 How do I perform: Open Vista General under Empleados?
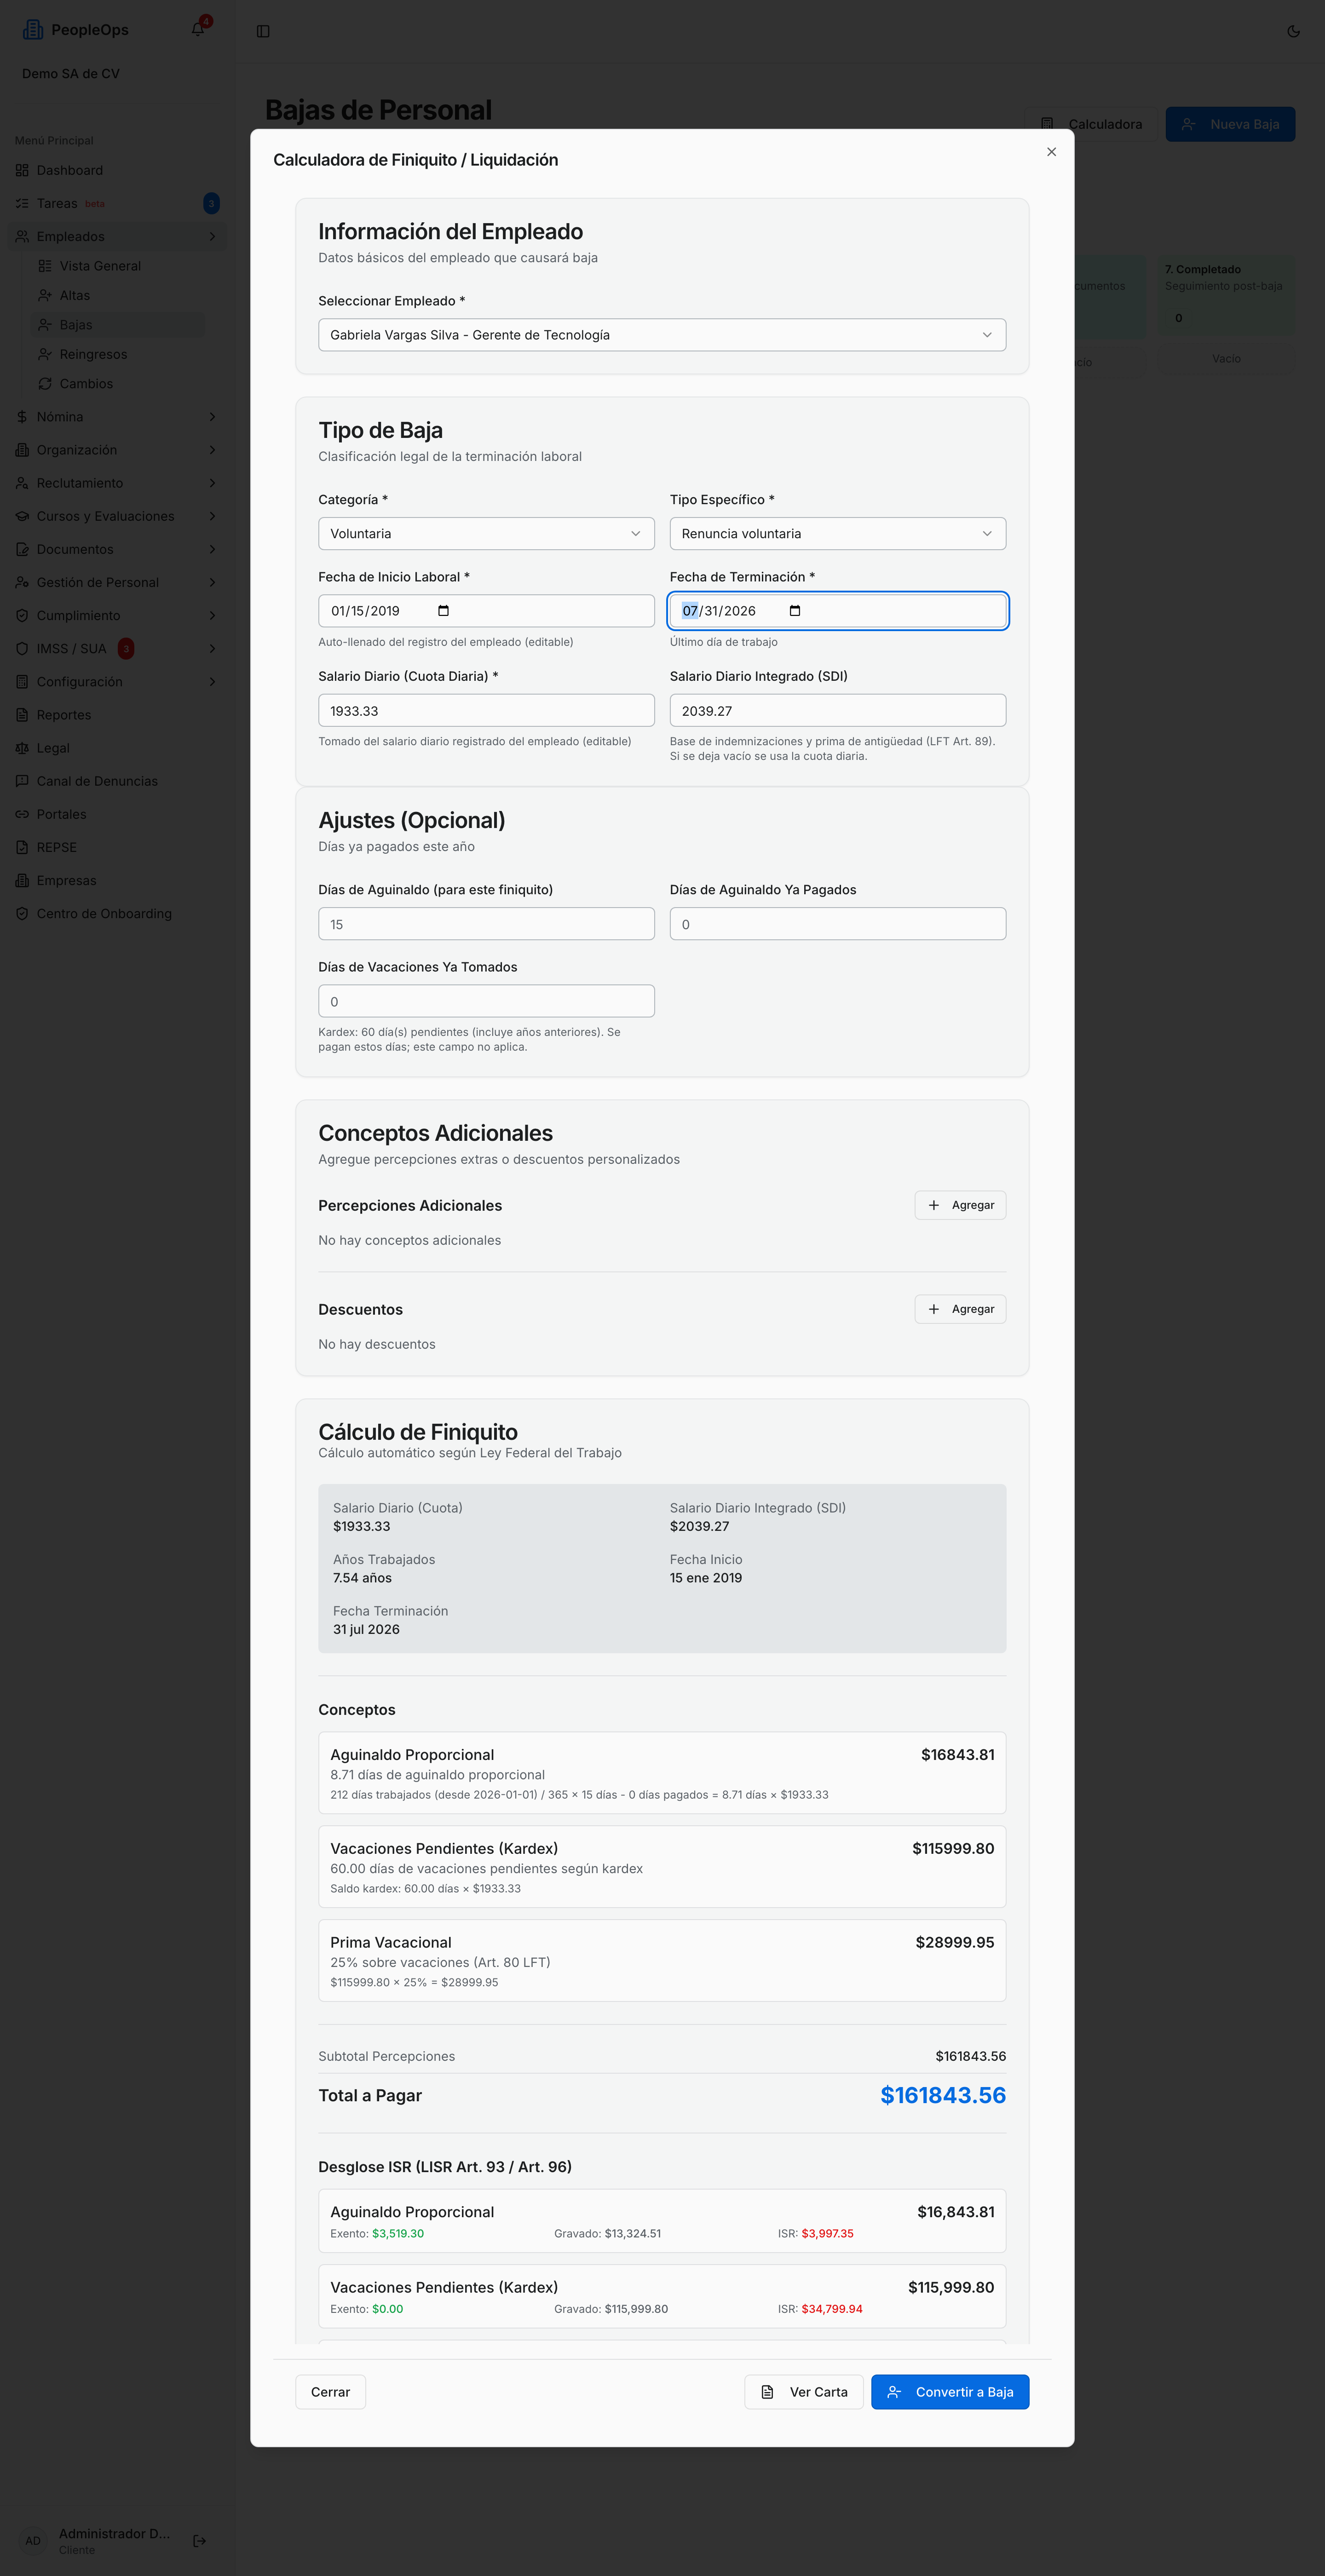[117, 266]
